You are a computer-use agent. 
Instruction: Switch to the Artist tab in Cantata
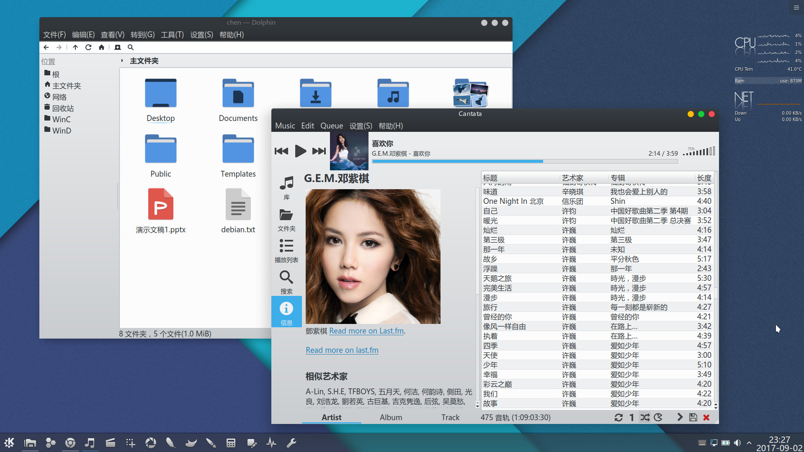click(331, 417)
